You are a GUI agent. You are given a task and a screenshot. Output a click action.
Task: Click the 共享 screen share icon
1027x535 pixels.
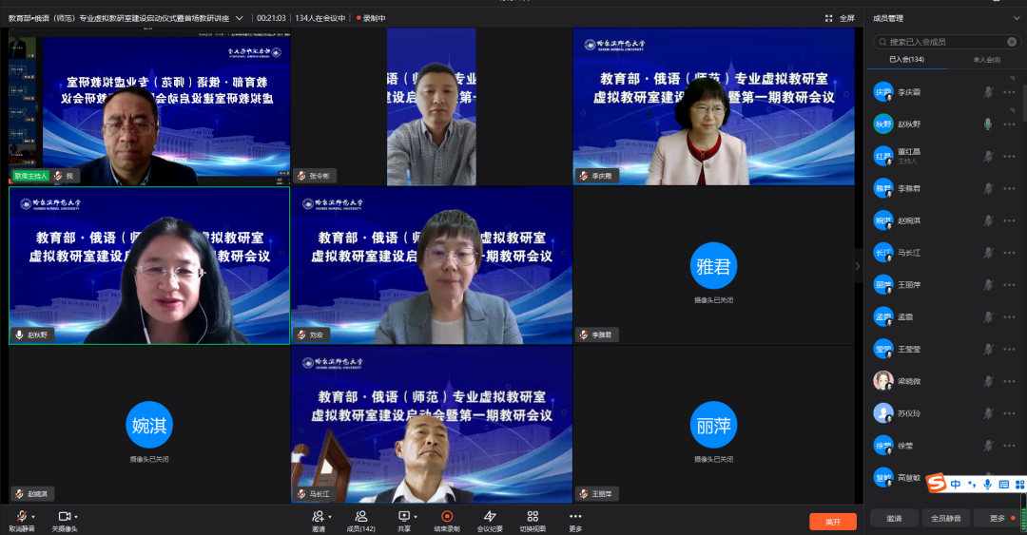(404, 516)
